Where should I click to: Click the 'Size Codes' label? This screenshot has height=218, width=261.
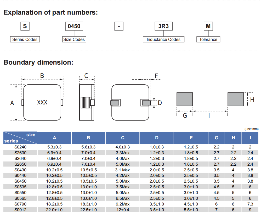pos(74,40)
